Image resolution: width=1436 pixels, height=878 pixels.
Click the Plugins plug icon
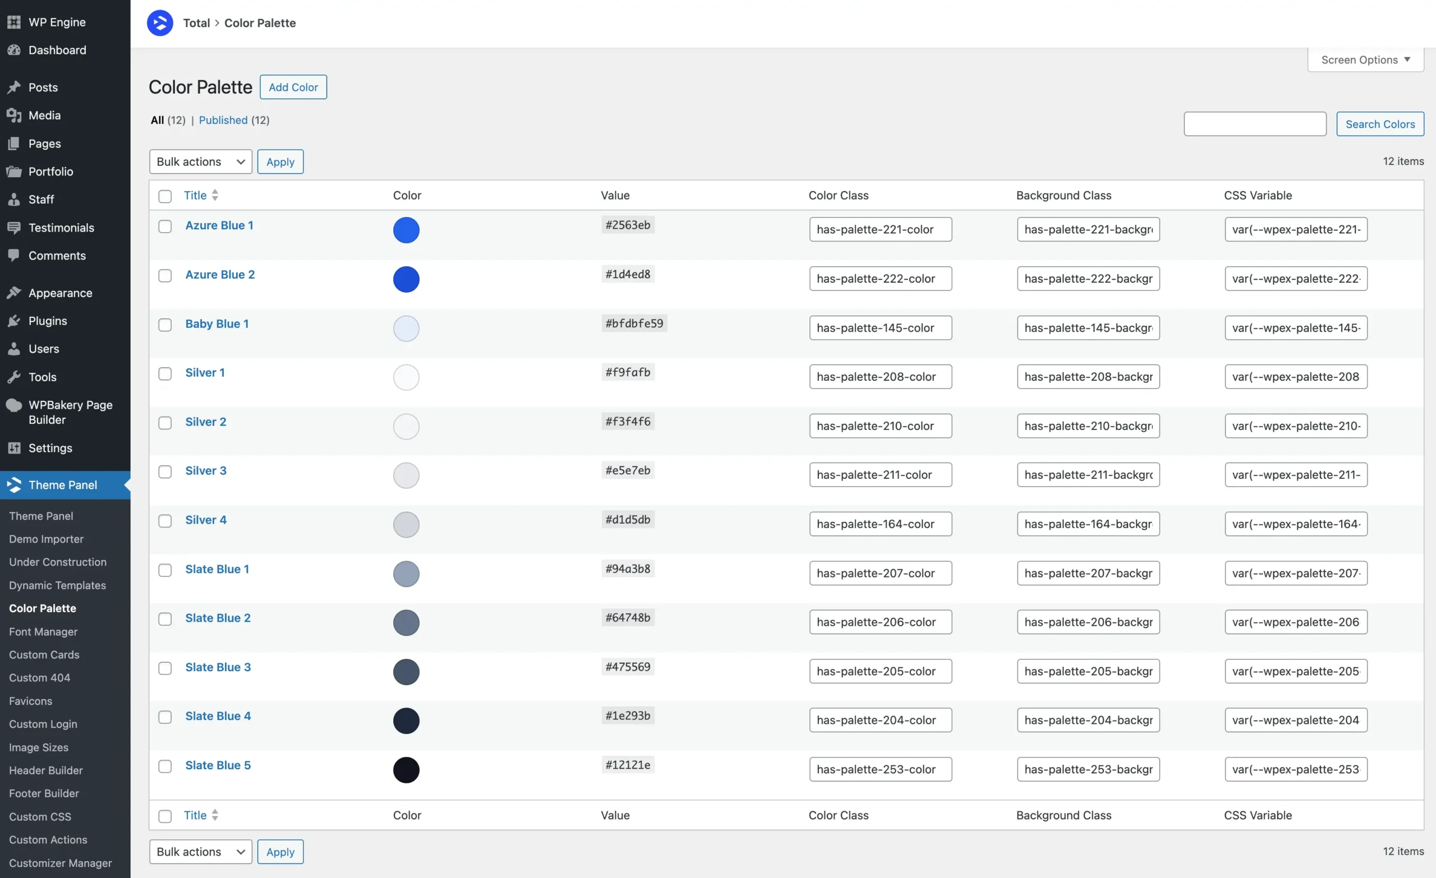[x=14, y=321]
